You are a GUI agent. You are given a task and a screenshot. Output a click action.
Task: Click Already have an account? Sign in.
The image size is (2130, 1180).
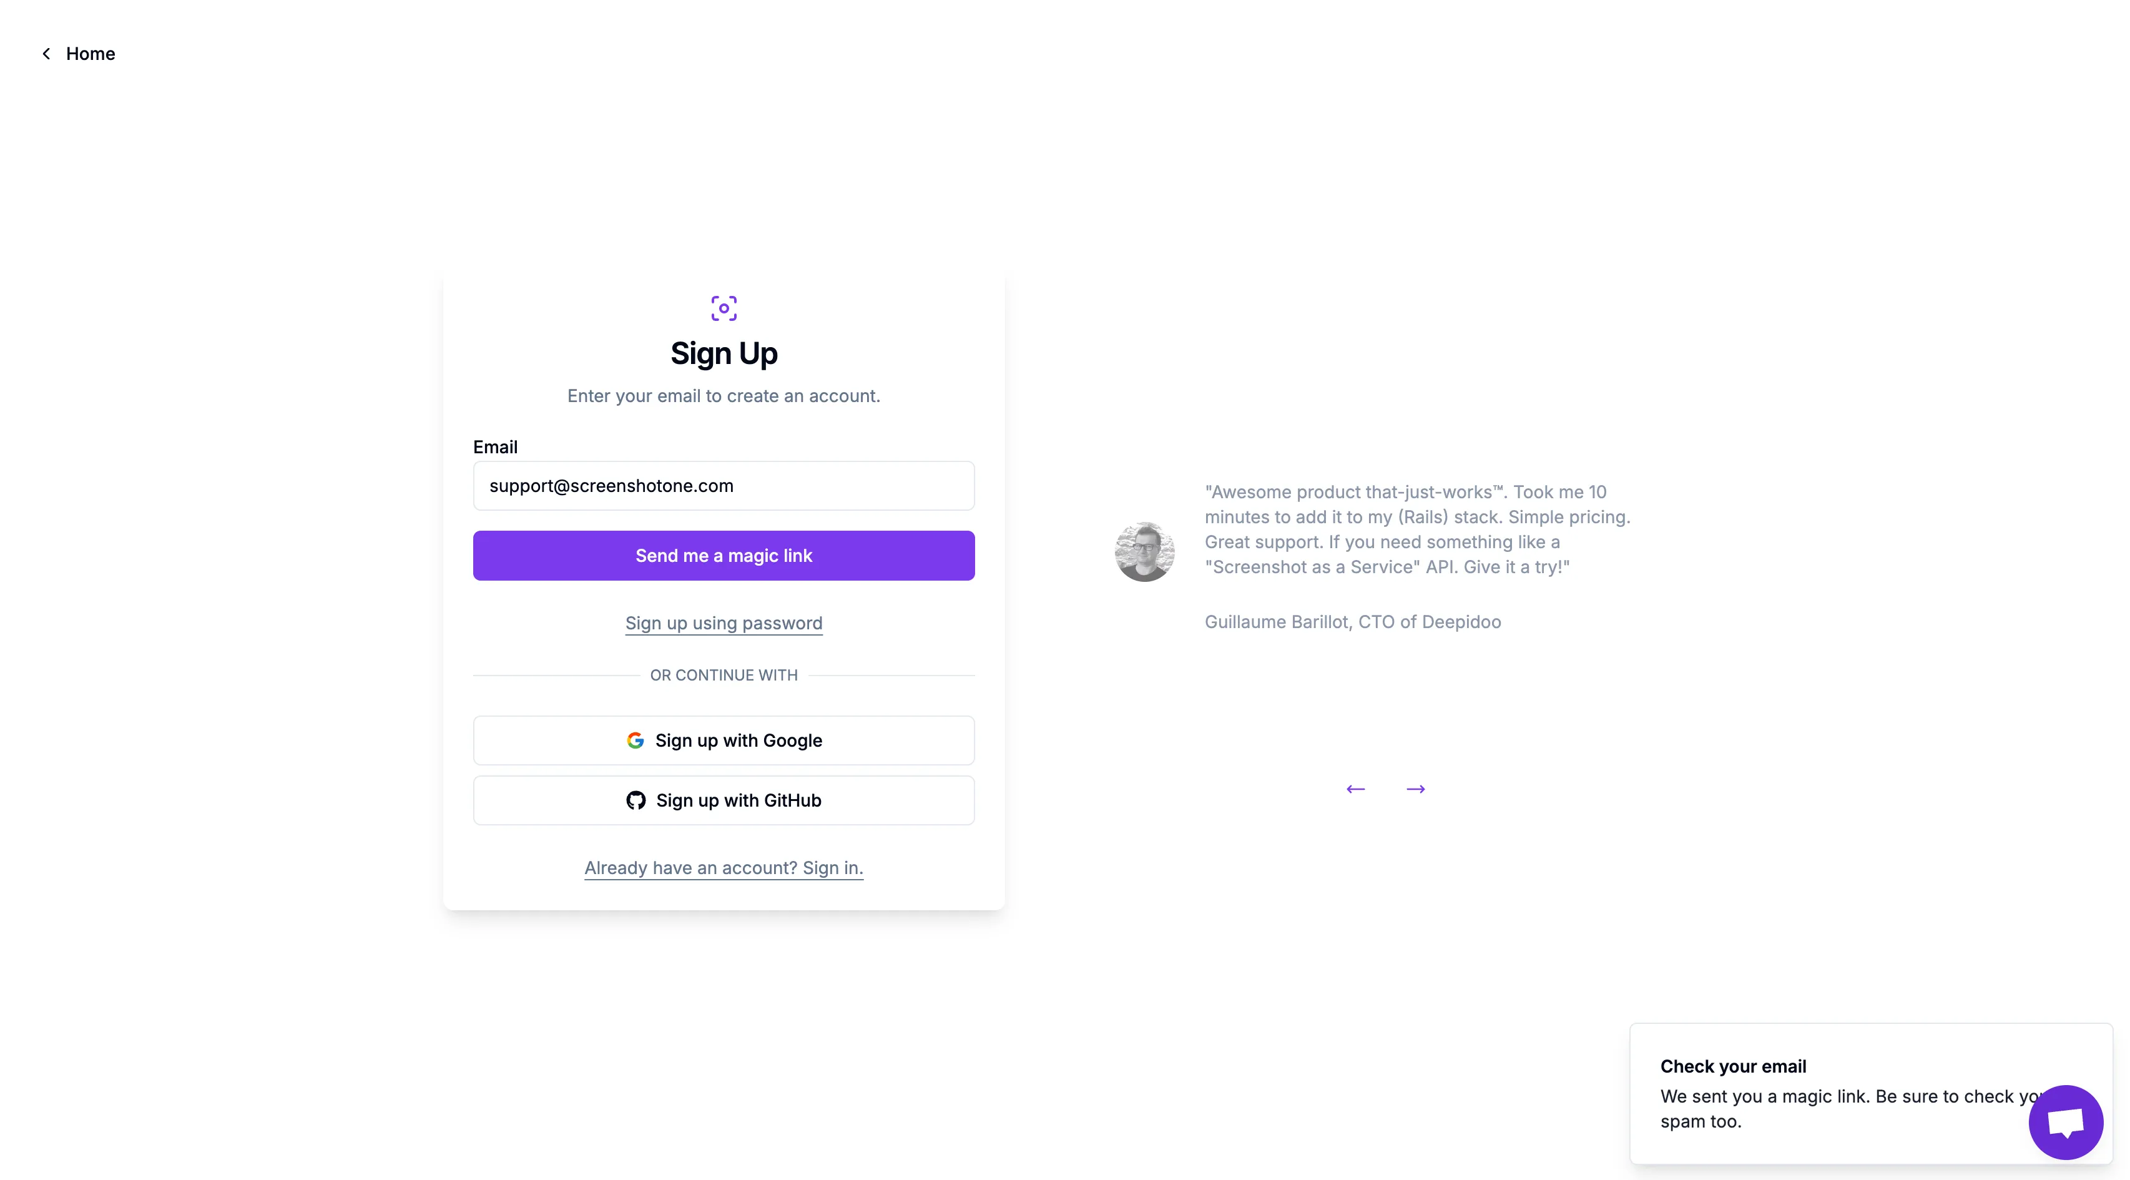[724, 868]
